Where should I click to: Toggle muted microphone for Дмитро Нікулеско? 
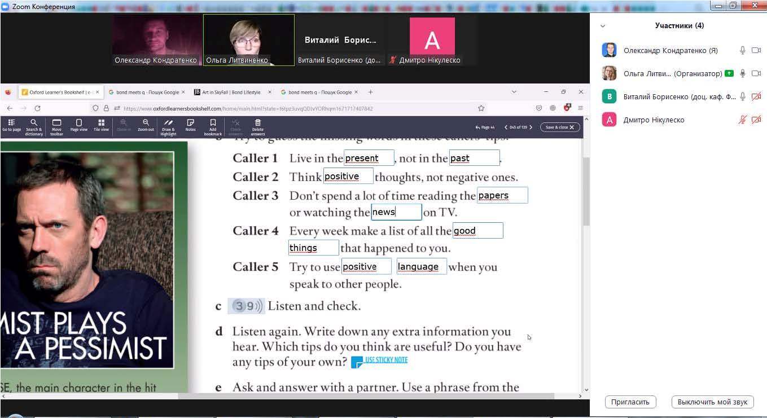(743, 120)
